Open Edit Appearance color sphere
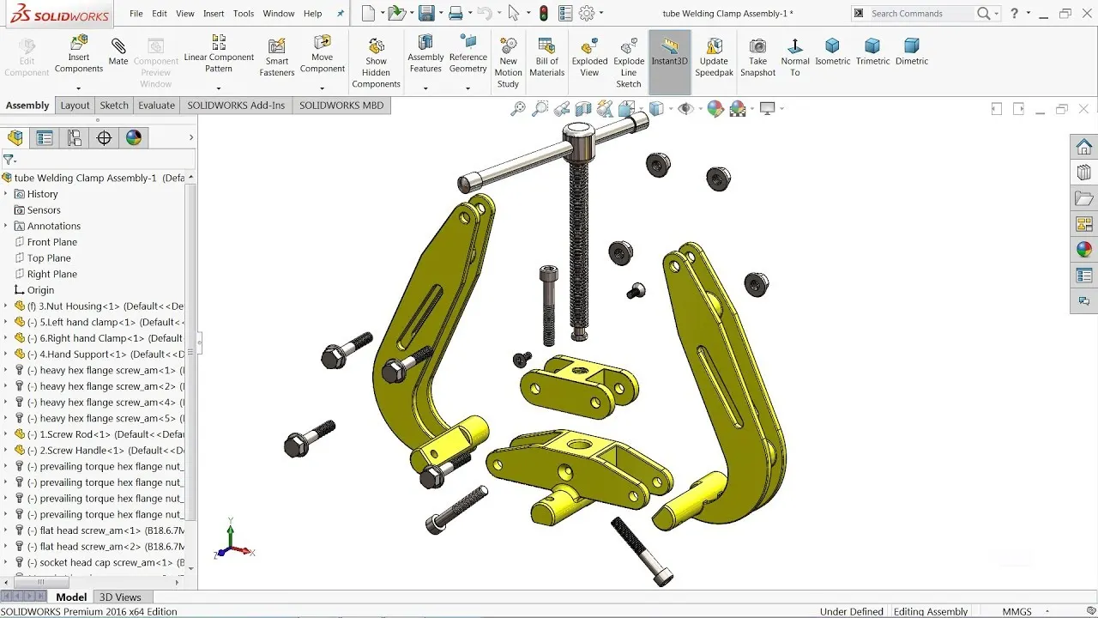Screen dimensions: 1098x618 pyautogui.click(x=715, y=109)
